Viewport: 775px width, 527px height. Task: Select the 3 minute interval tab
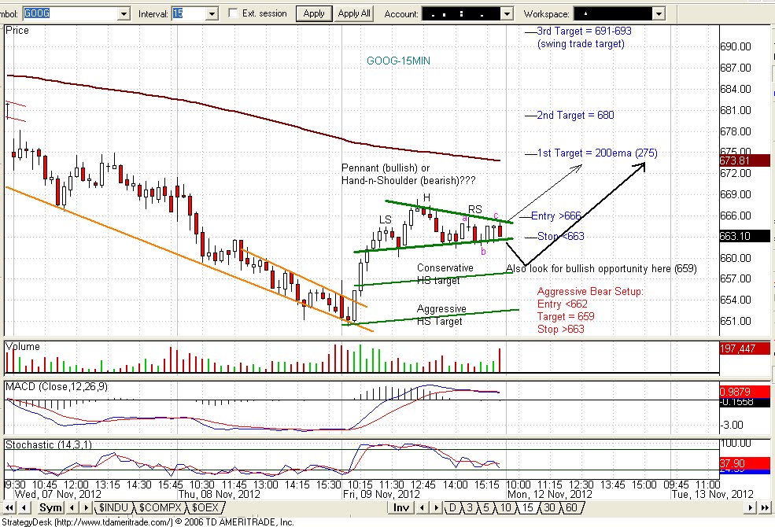coord(470,508)
